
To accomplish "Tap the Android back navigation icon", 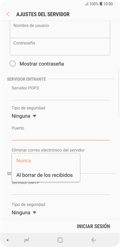I will [x=94, y=240].
